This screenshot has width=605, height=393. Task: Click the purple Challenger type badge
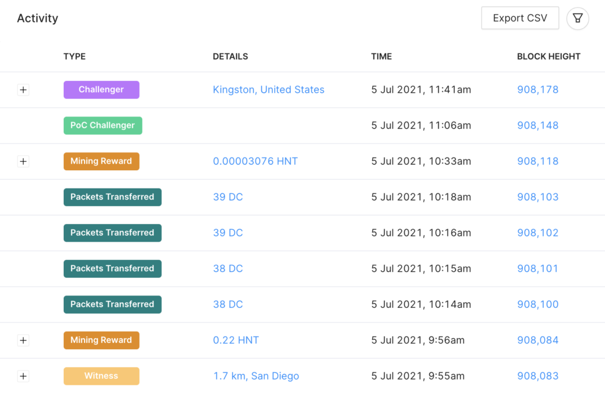tap(101, 90)
